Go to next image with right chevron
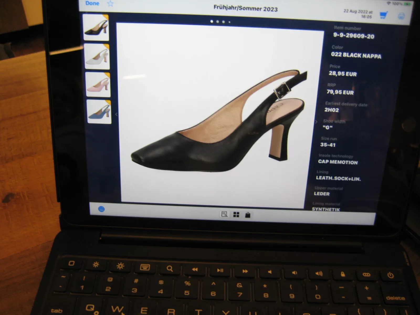The image size is (420, 315). tap(316, 122)
